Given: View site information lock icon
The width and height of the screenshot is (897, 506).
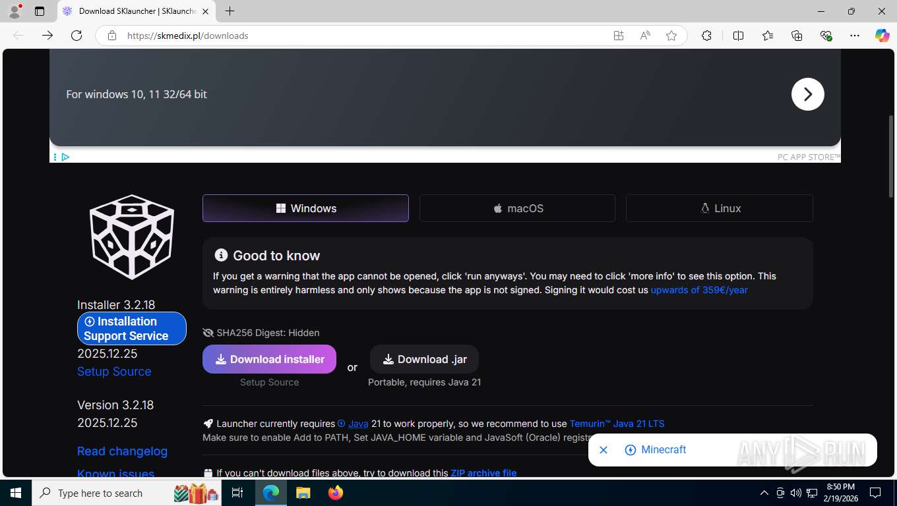Looking at the screenshot, I should pyautogui.click(x=112, y=36).
